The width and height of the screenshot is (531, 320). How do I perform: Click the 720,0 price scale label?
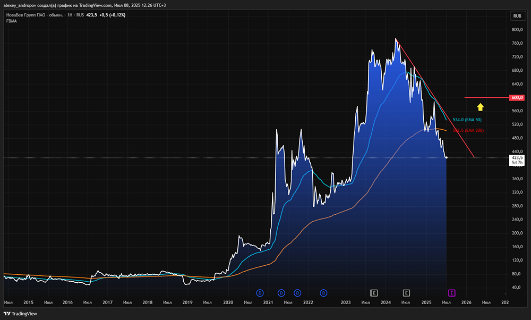(517, 57)
